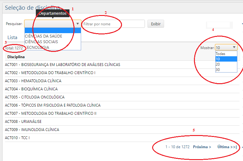Screen dimensions: 243x161
Task: Select the blank highlighted department option
Action: coord(52,31)
